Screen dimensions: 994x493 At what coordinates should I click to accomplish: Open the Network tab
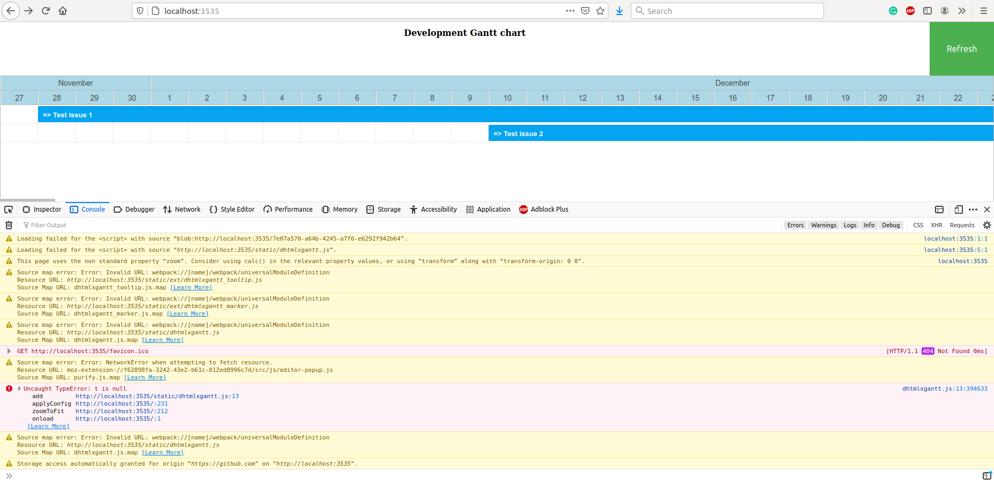click(x=182, y=210)
